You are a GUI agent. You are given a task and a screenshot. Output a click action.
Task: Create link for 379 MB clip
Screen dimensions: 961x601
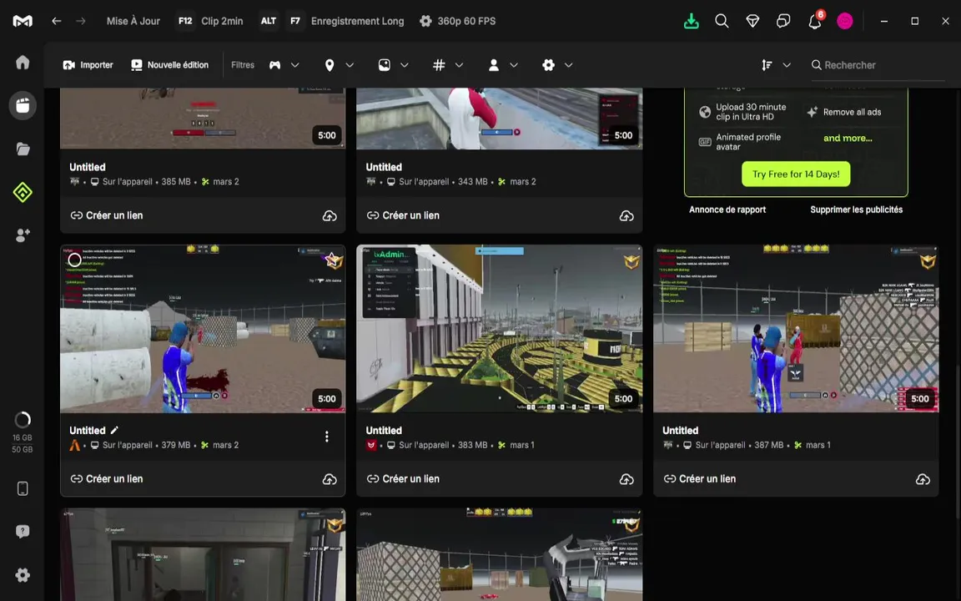click(x=107, y=478)
